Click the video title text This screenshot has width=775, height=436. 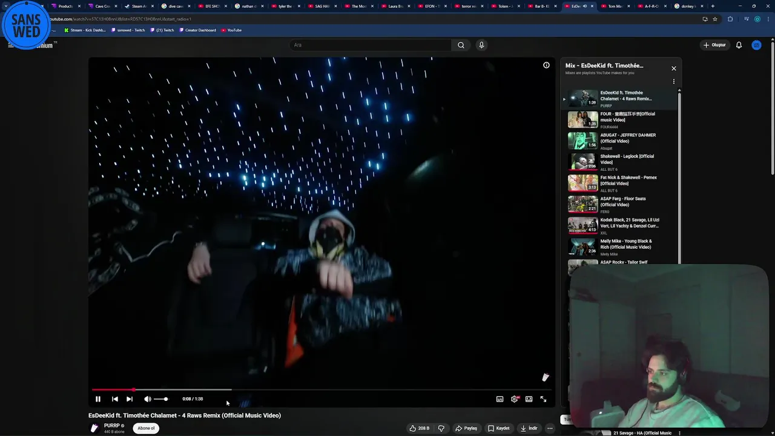(185, 415)
